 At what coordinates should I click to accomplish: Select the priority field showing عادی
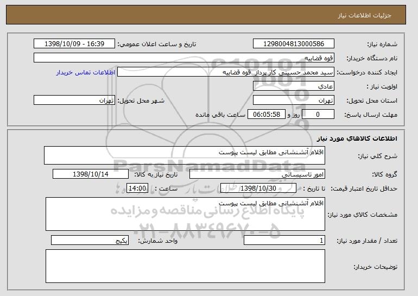click(294, 86)
